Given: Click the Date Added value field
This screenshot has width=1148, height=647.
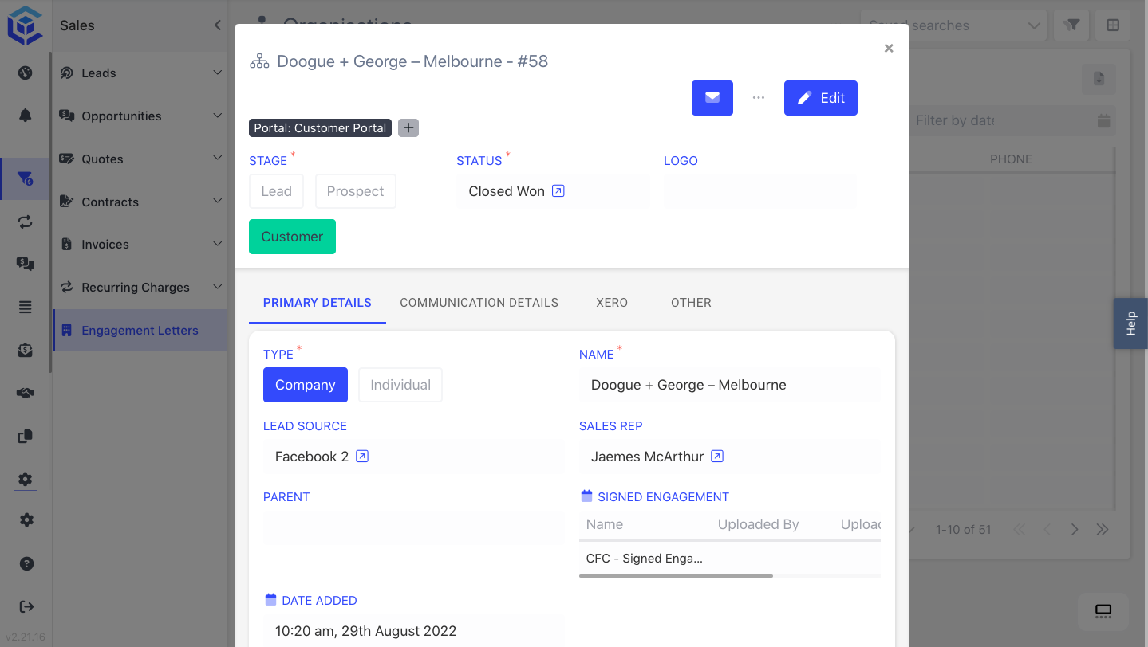Looking at the screenshot, I should point(414,630).
